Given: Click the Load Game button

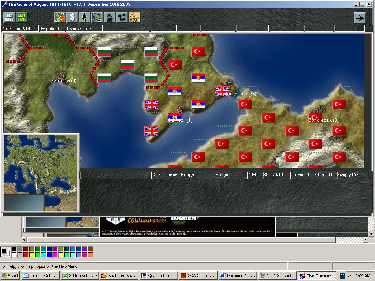Looking at the screenshot, I should [9, 18].
